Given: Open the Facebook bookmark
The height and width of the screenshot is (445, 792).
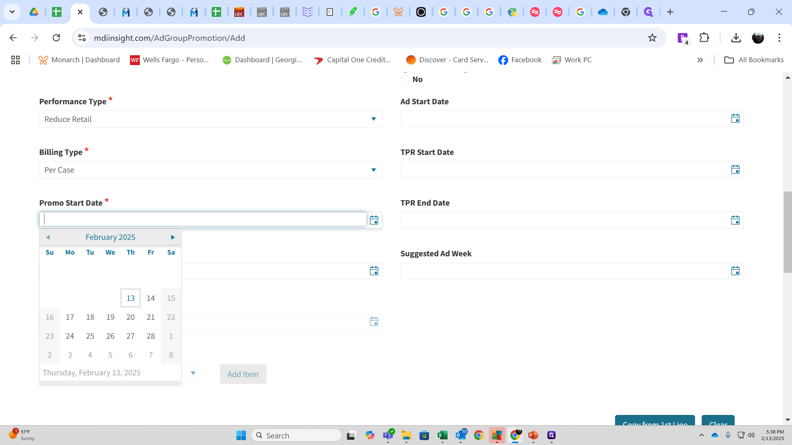Looking at the screenshot, I should (x=520, y=60).
